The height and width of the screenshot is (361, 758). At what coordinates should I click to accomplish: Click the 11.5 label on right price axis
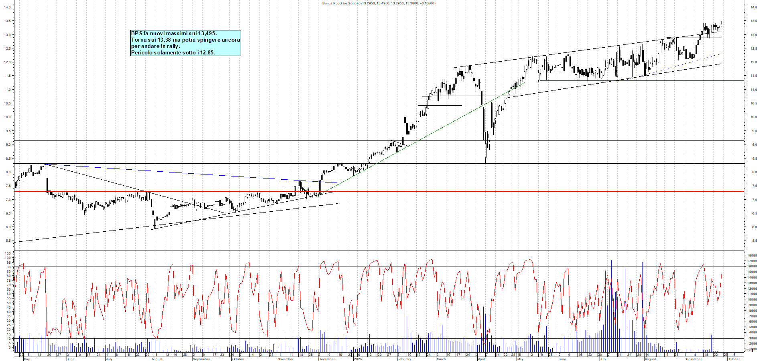point(754,76)
